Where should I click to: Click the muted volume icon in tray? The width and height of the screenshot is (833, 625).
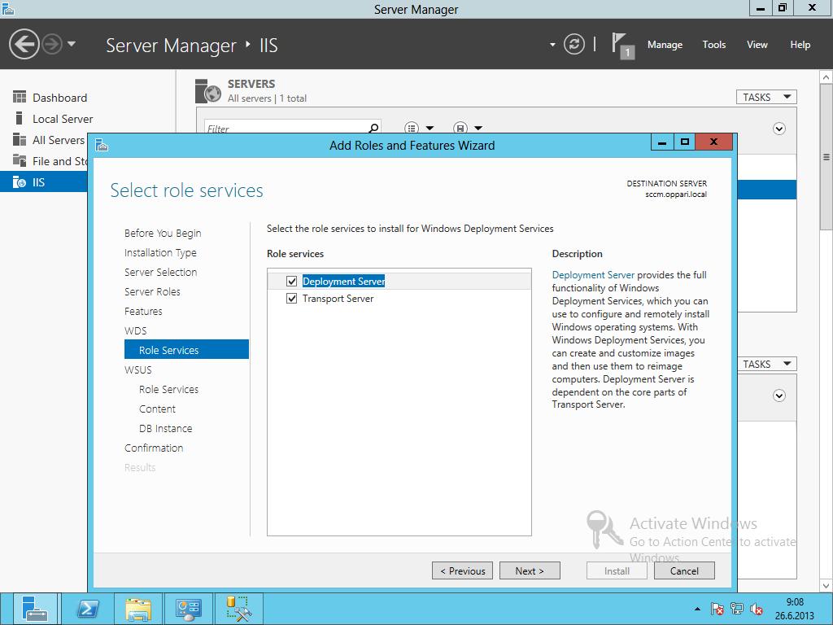pos(757,609)
